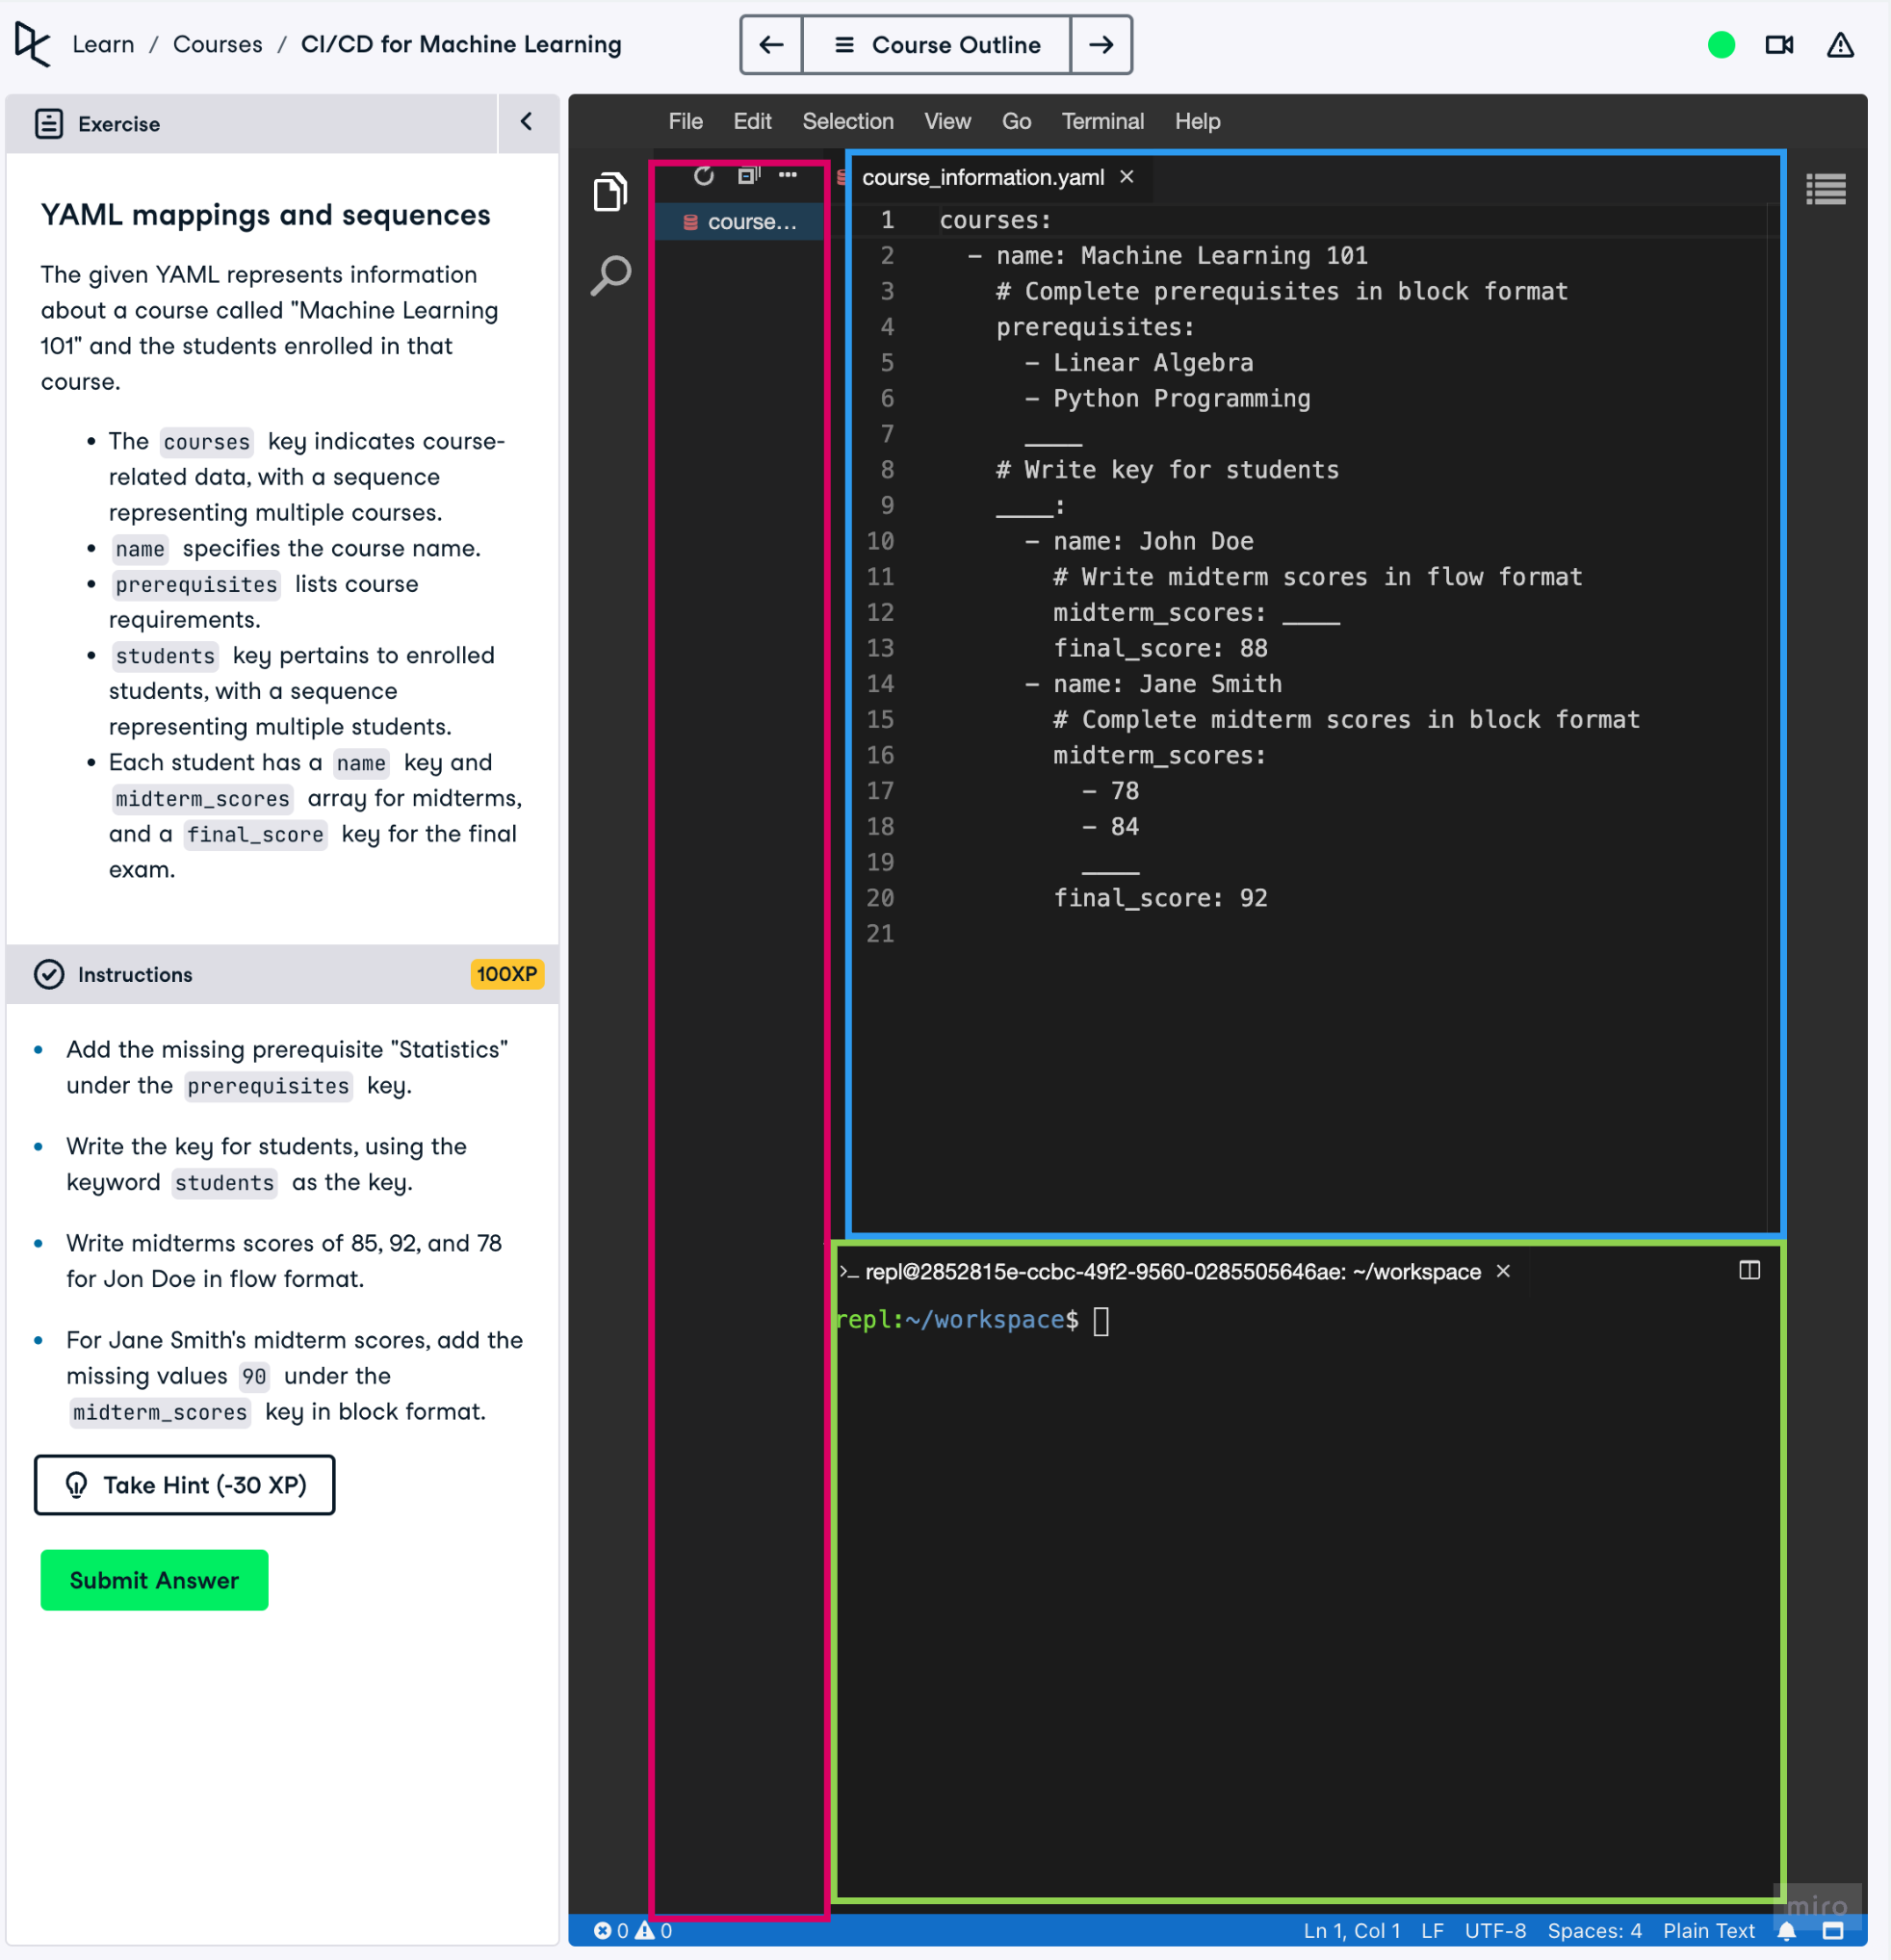Take Hint for minus 30 XP
The width and height of the screenshot is (1891, 1960).
tap(185, 1485)
